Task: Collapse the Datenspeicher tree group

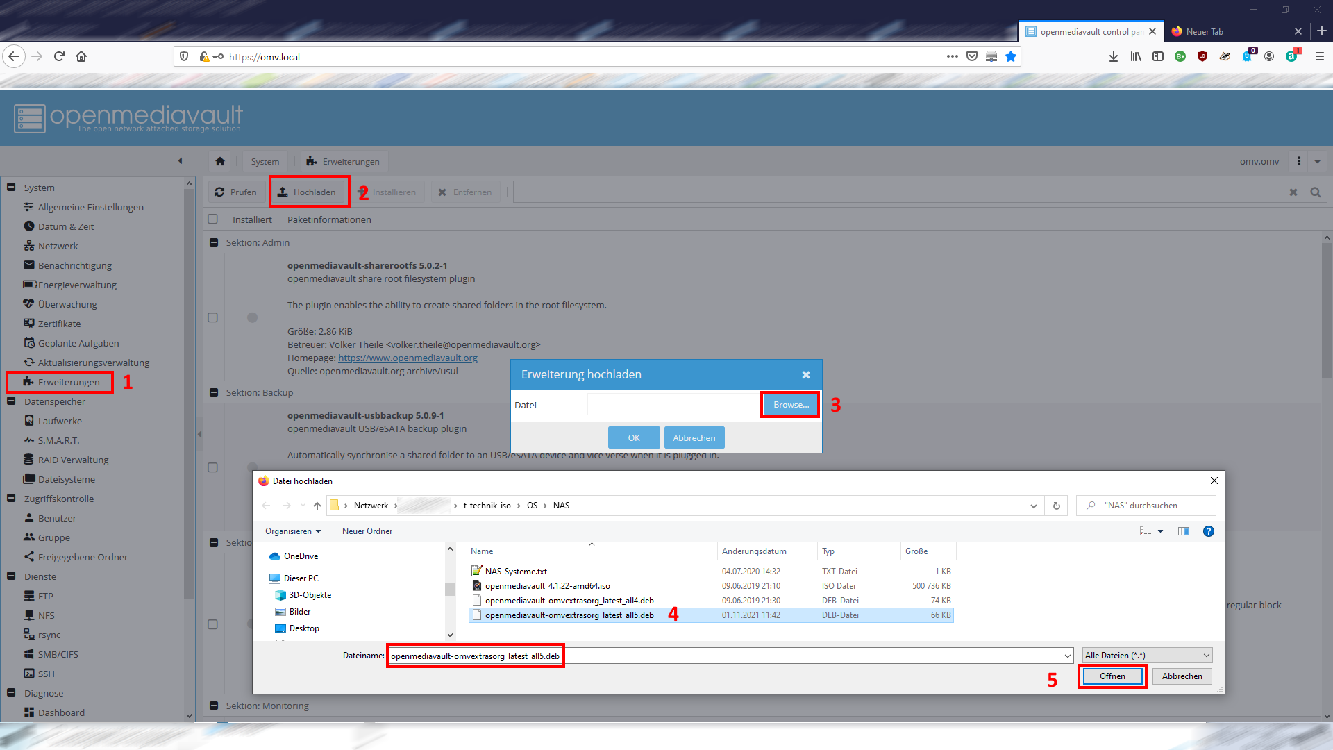Action: click(x=11, y=401)
